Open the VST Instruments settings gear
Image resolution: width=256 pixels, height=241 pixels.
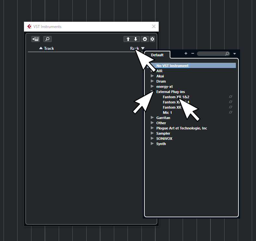pyautogui.click(x=152, y=39)
